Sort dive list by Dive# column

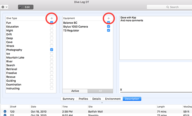tap(20, 107)
